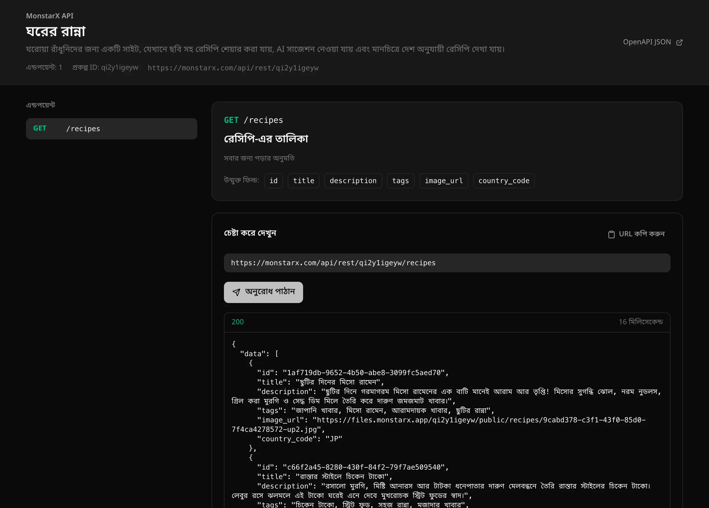Open the OpenAPI JSON link
Image resolution: width=709 pixels, height=508 pixels.
653,42
